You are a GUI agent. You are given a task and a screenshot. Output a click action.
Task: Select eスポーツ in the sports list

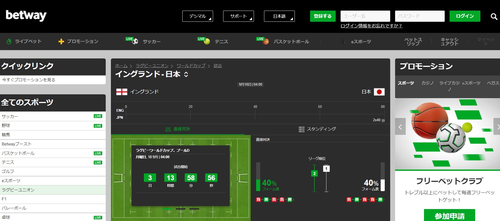(53, 181)
